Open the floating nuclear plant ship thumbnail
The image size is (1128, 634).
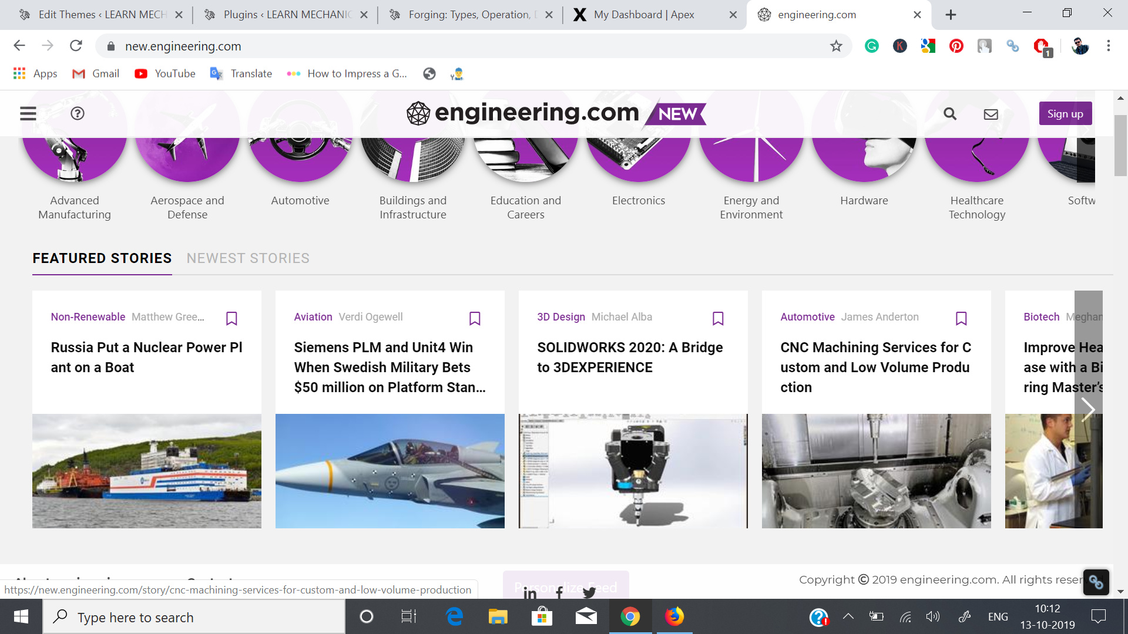(x=147, y=471)
